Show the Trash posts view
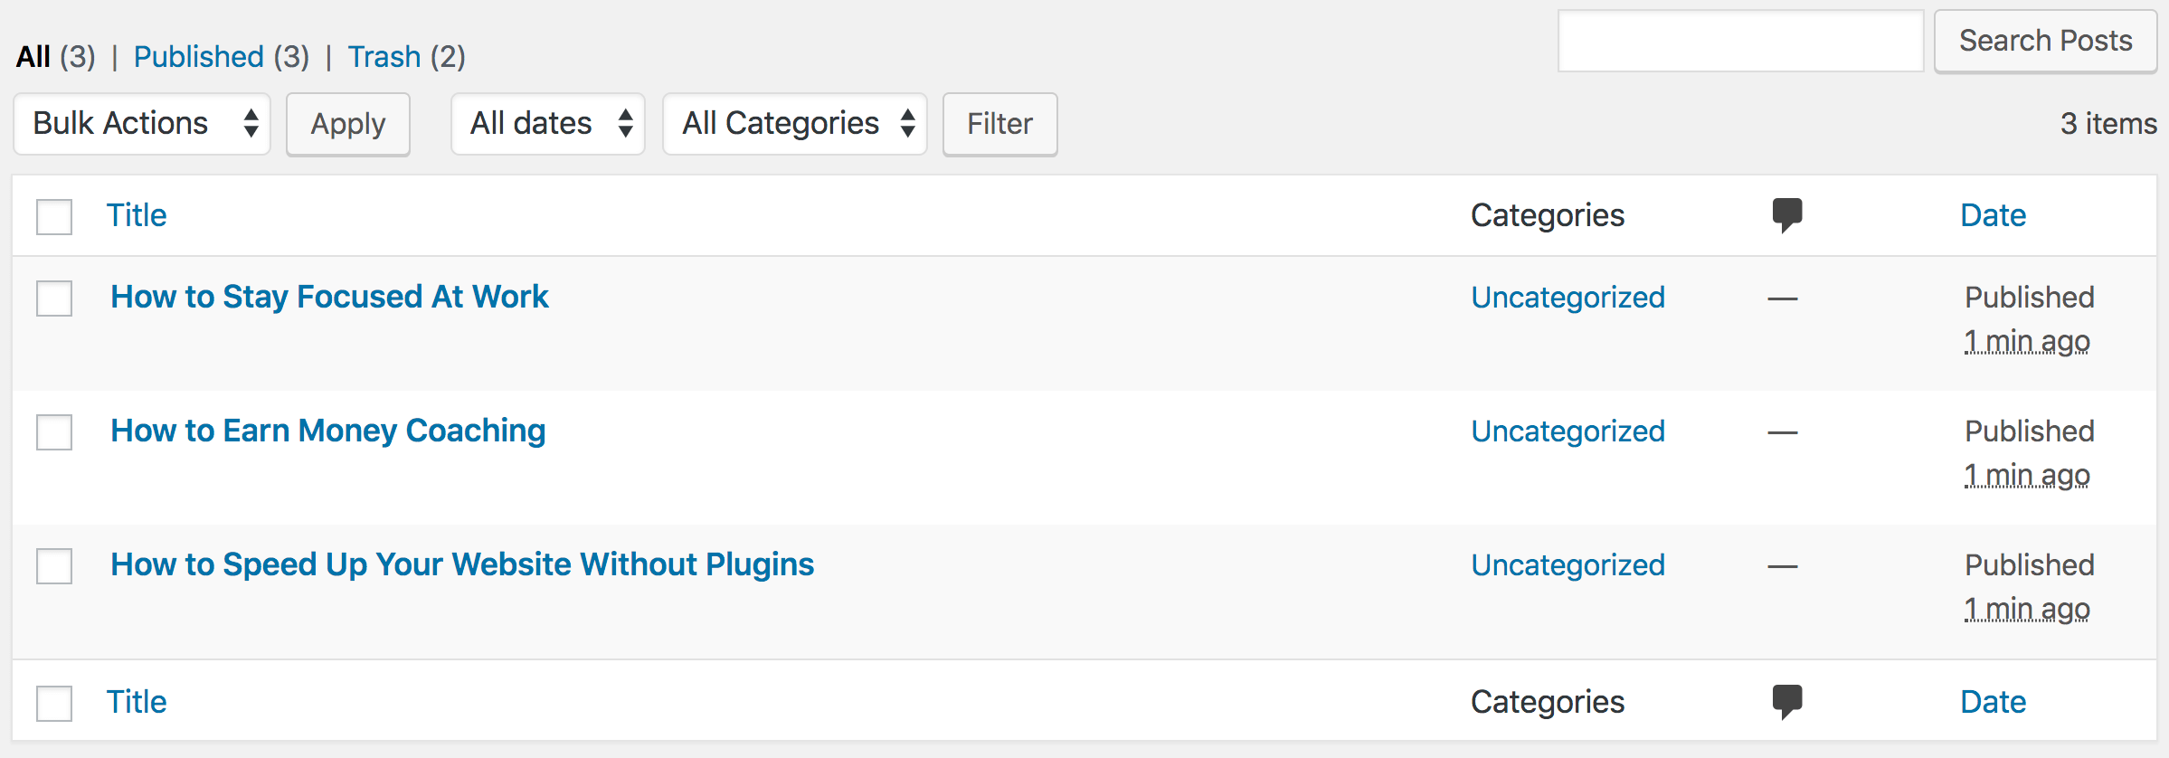2169x758 pixels. tap(384, 57)
